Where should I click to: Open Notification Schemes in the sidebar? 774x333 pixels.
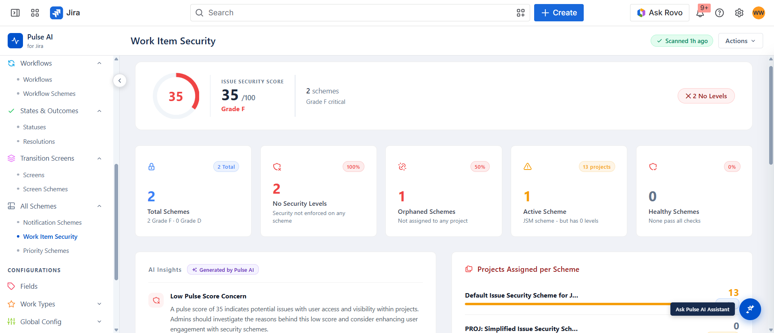(52, 222)
